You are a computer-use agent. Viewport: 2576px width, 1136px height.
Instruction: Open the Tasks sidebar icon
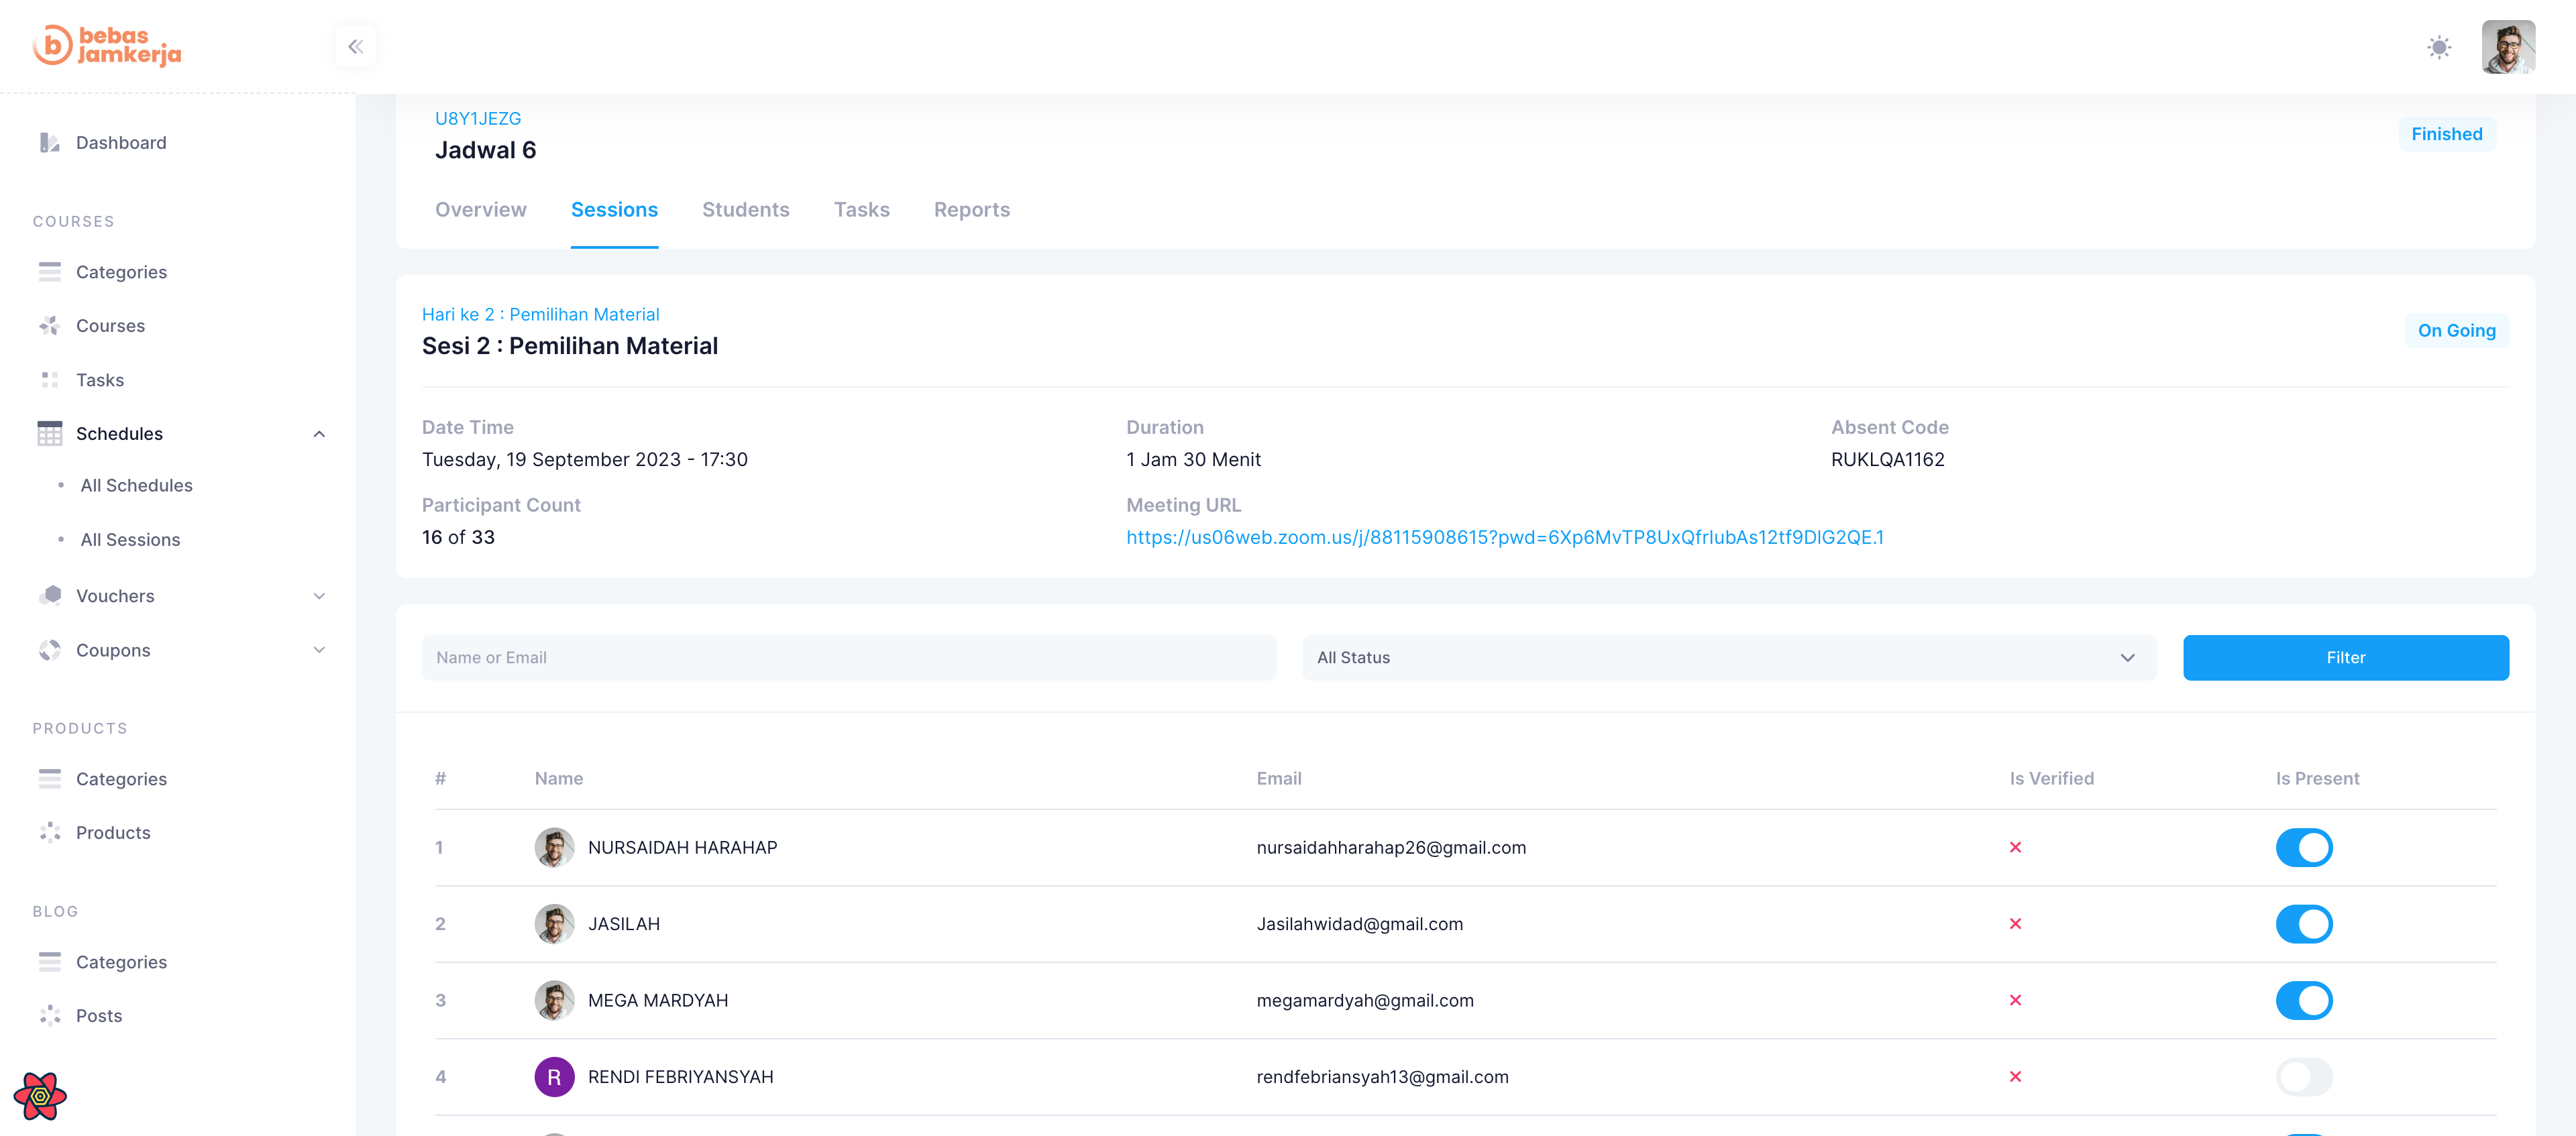[49, 380]
